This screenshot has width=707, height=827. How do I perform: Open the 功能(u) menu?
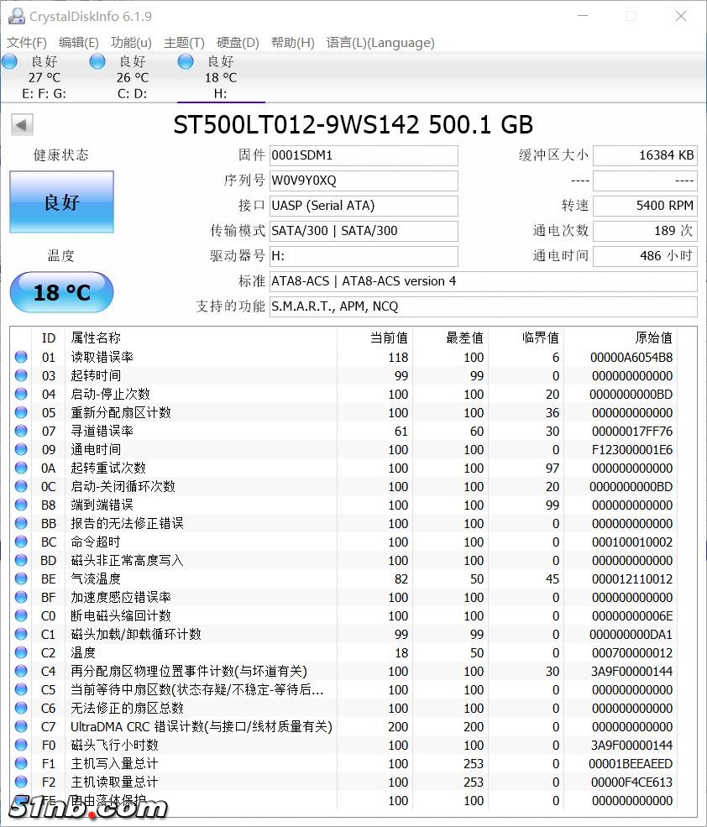point(131,43)
